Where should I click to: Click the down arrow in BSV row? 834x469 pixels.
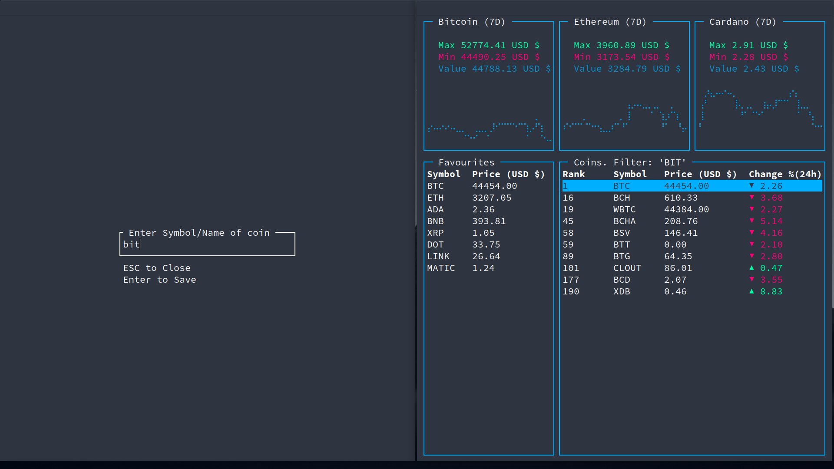751,233
